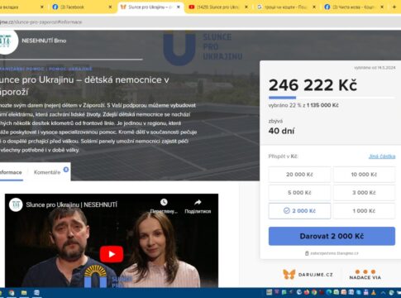Click the Nadace VIA logo

click(365, 275)
